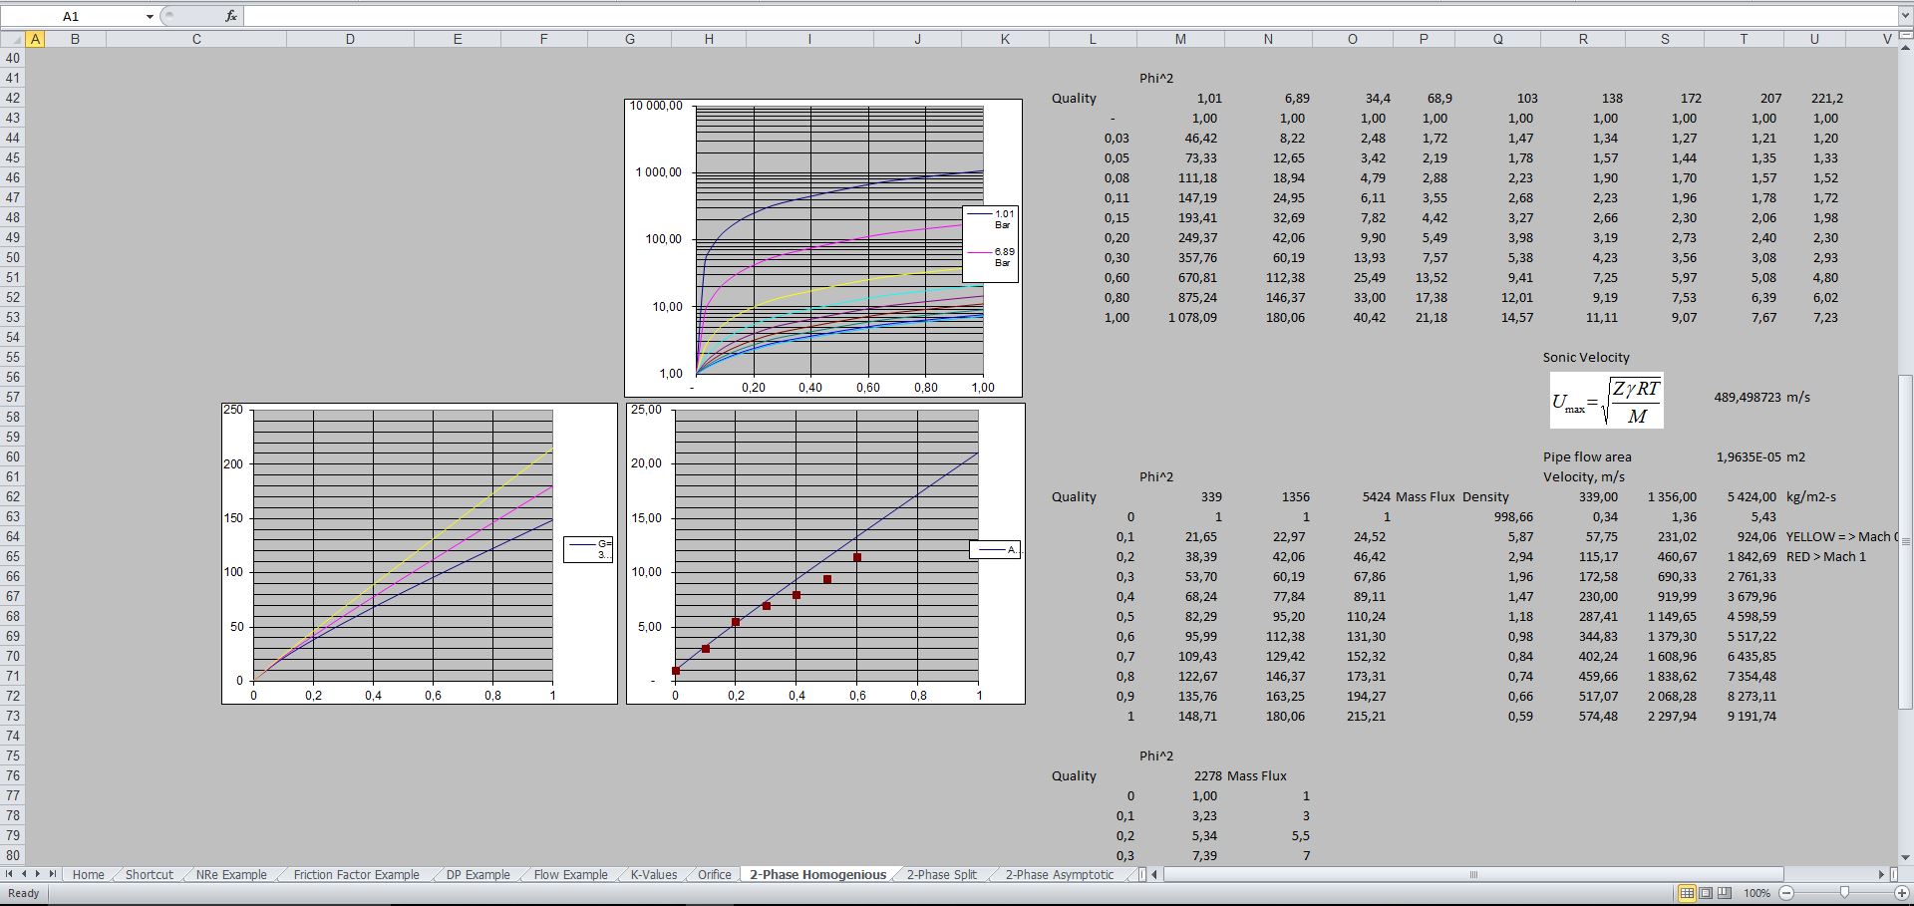Switch to the Home sheet tab
This screenshot has width=1914, height=906.
click(88, 874)
